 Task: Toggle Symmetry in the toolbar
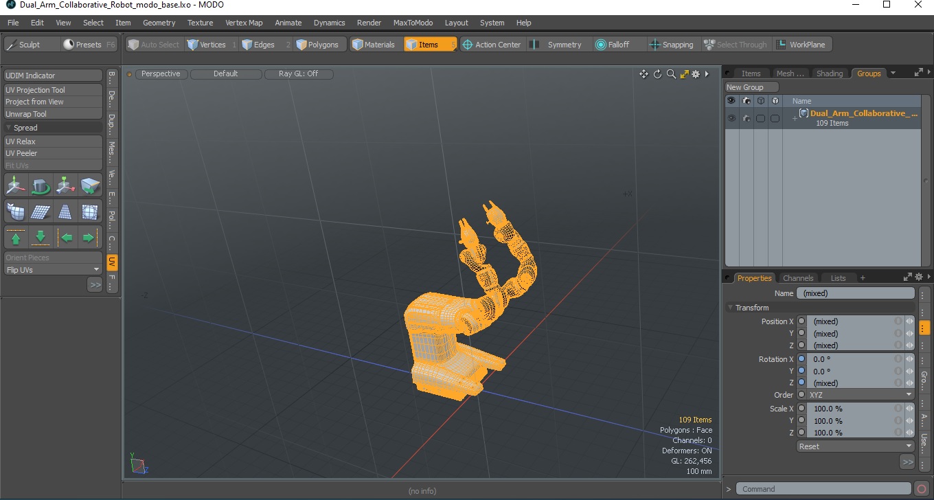(558, 45)
